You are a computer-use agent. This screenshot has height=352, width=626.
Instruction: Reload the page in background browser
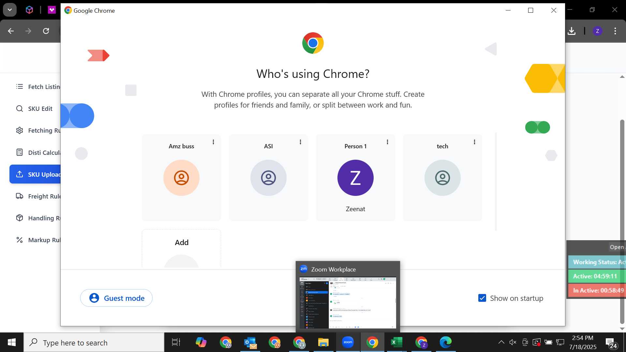point(46,31)
